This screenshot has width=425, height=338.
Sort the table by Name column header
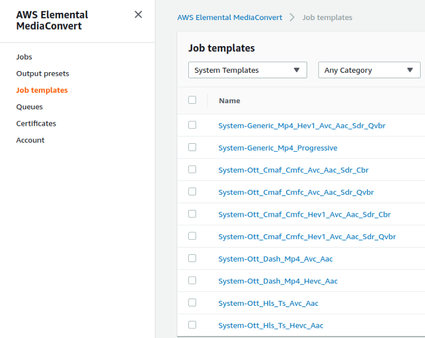pyautogui.click(x=229, y=101)
